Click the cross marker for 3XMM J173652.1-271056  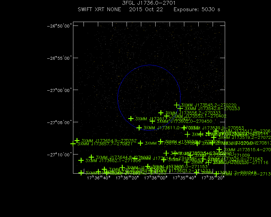[x=81, y=161]
